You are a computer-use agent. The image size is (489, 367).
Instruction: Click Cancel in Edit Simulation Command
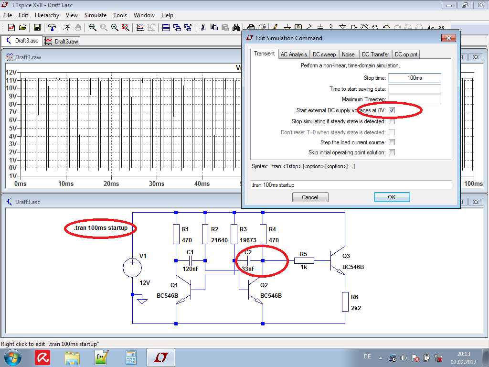tap(310, 197)
